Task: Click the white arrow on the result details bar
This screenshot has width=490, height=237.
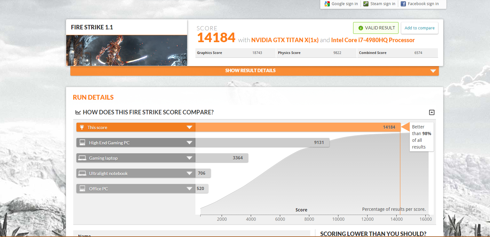Action: (433, 71)
